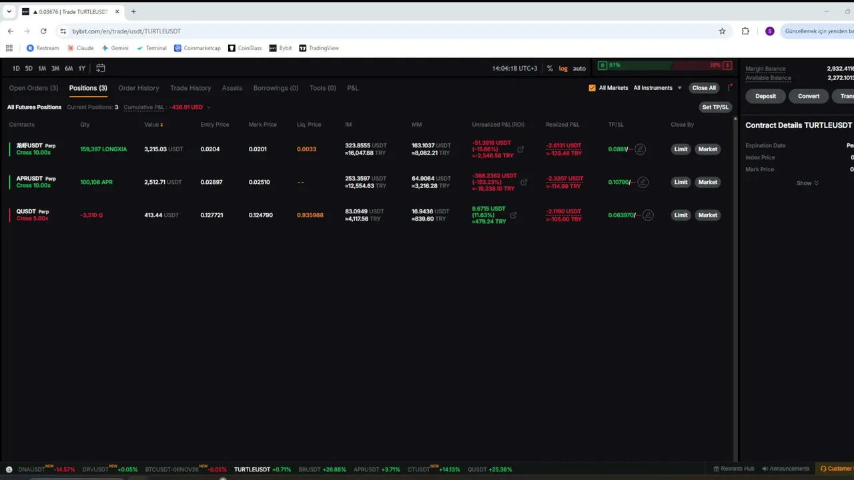Open the Claude bookmark
Image resolution: width=854 pixels, height=480 pixels.
coord(81,48)
